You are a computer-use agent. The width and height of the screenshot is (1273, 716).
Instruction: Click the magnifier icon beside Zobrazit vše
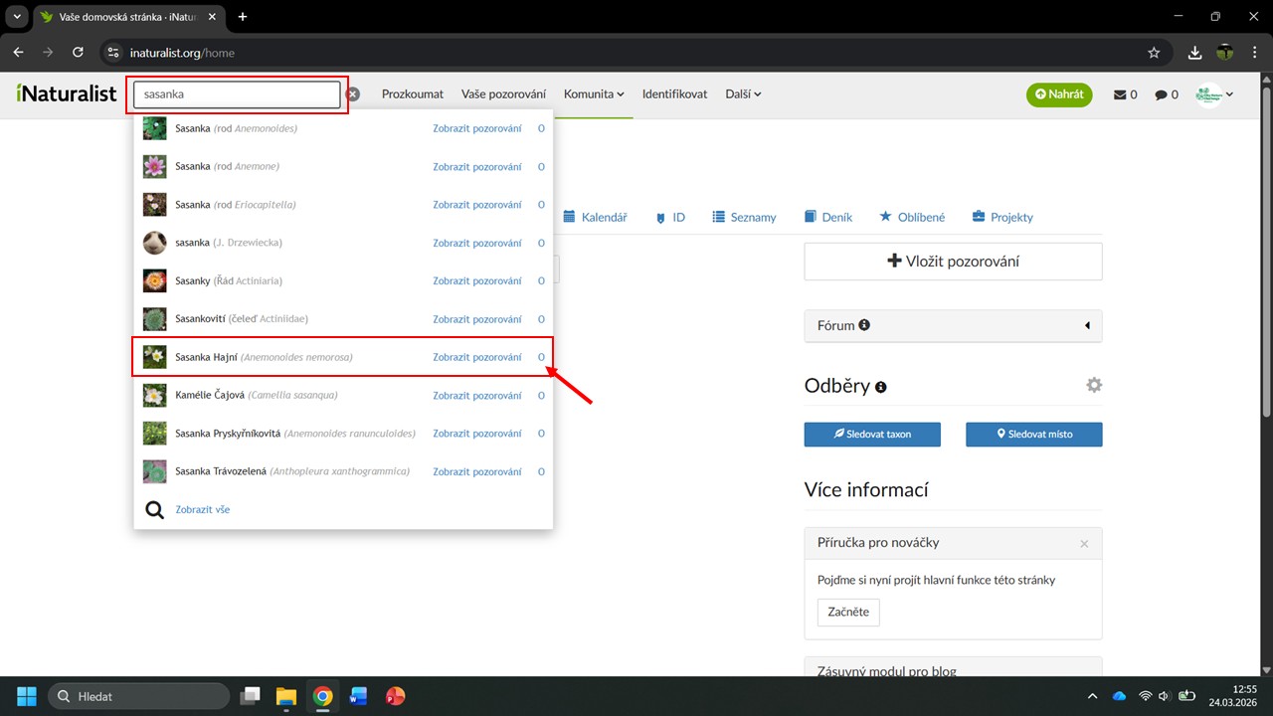154,510
